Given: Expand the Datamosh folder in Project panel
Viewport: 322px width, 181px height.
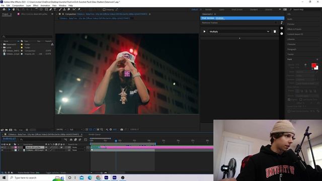Looking at the screenshot, I should pos(2,44).
